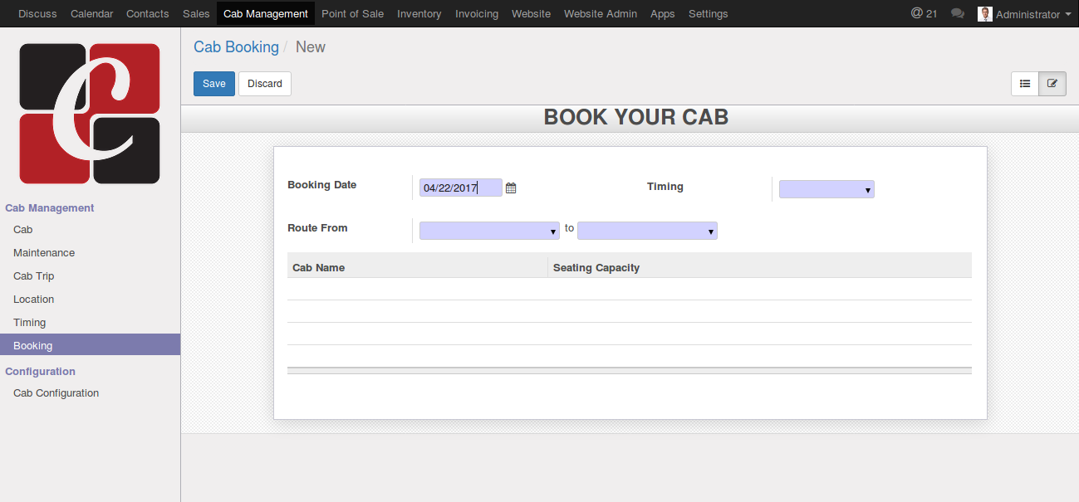Image resolution: width=1079 pixels, height=502 pixels.
Task: Open the conversations chat bubble icon
Action: [x=958, y=14]
